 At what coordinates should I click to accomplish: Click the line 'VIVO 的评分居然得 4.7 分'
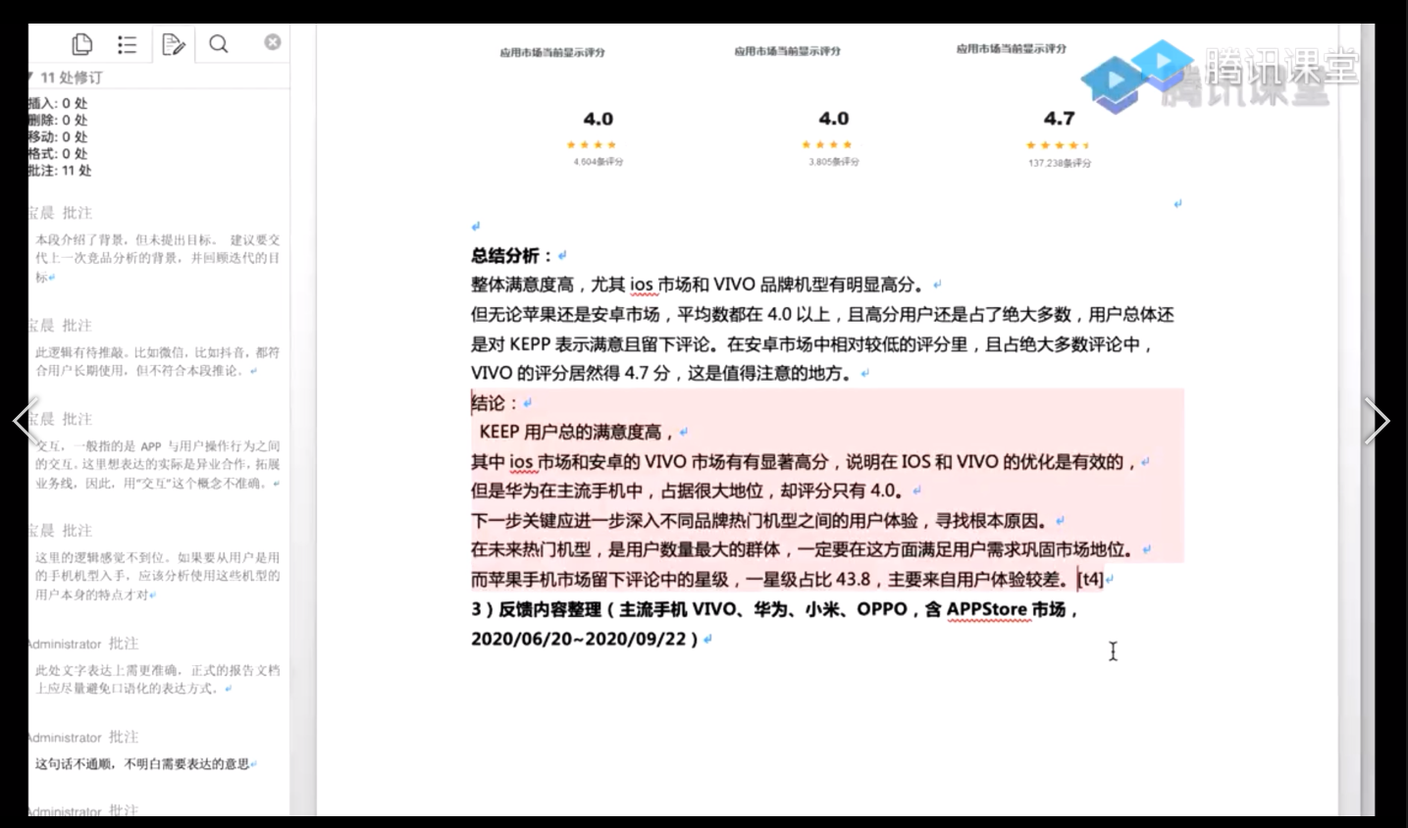coord(661,373)
